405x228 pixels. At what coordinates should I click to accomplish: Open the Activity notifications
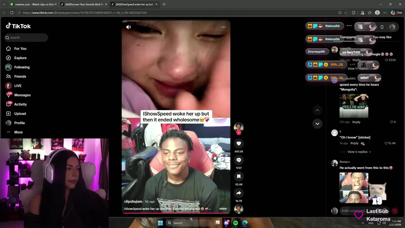[21, 104]
